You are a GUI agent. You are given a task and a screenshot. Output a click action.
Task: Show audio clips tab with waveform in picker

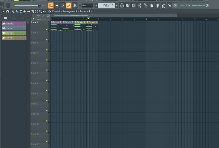tap(14, 18)
